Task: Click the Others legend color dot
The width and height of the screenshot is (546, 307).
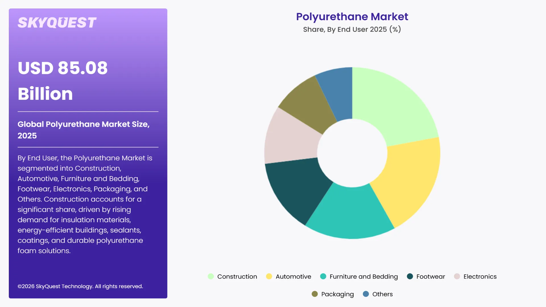Action: pyautogui.click(x=366, y=294)
